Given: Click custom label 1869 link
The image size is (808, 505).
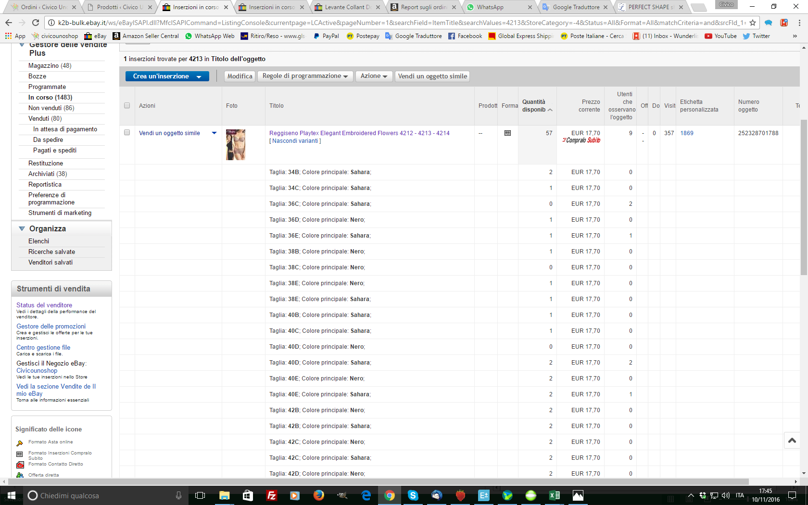Looking at the screenshot, I should tap(687, 133).
